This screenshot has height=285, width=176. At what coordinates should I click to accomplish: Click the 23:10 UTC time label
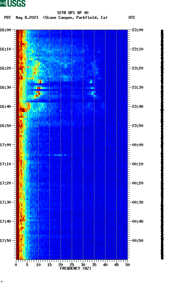(x=138, y=49)
